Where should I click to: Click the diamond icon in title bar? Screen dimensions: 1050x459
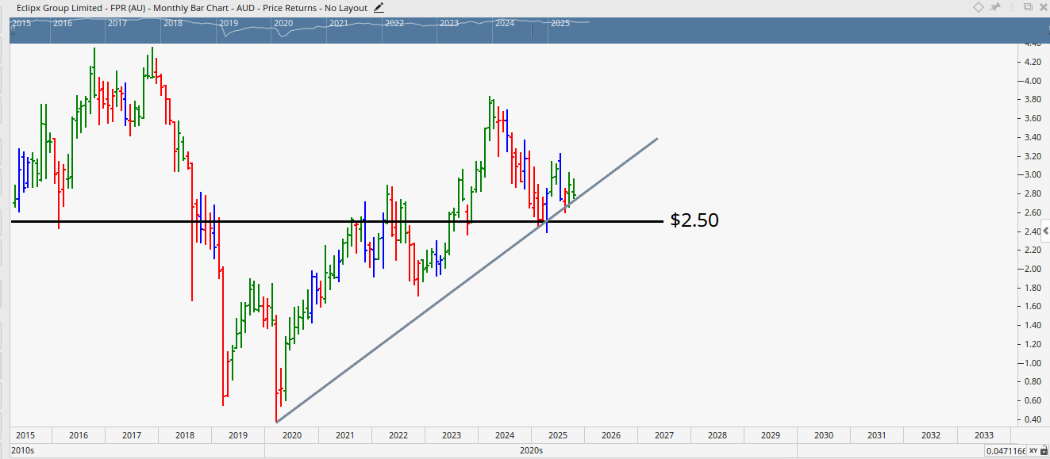[979, 7]
